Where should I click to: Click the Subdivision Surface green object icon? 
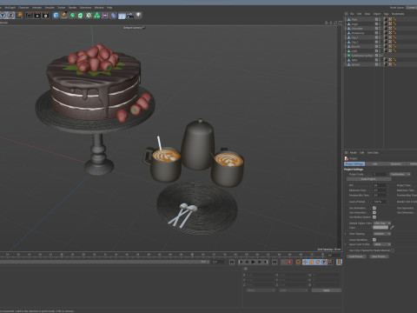tap(348, 56)
